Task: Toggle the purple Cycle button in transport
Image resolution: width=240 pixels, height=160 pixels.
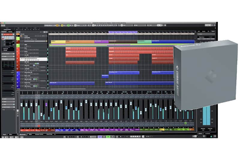Action: coord(100,137)
